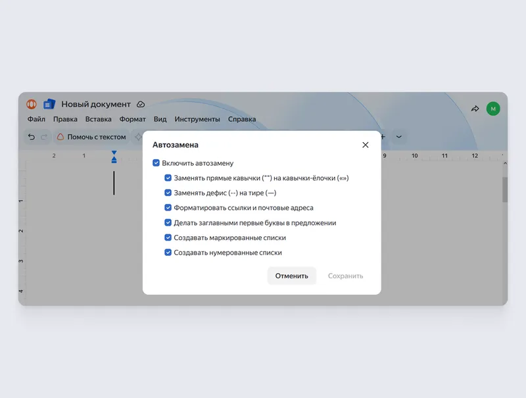
Task: Expand the toolbar chevron dropdown
Action: coord(399,137)
